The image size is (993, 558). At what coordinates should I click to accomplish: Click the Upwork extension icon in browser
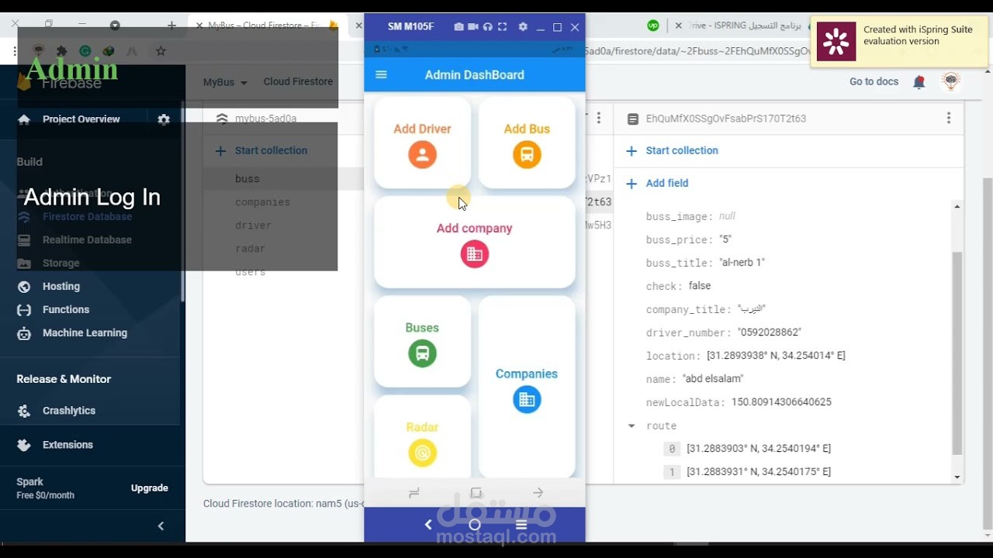click(x=653, y=26)
